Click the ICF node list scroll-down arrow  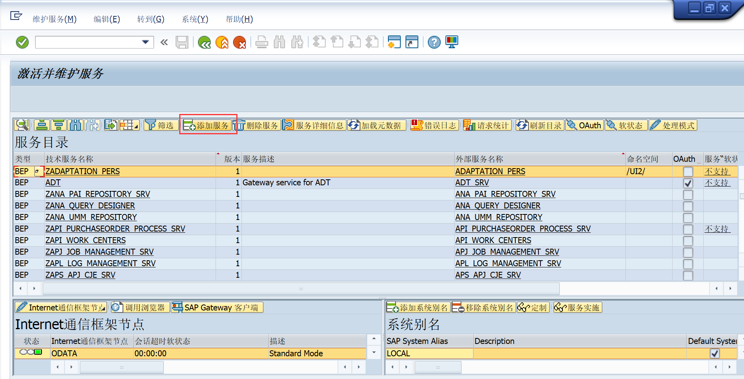point(374,352)
